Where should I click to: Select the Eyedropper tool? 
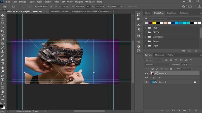pyautogui.click(x=3, y=39)
